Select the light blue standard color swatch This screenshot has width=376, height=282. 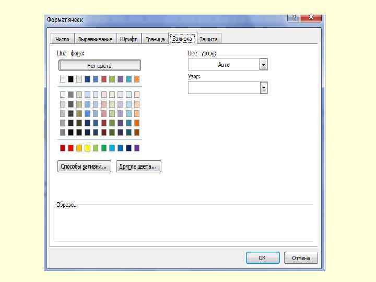(112, 148)
